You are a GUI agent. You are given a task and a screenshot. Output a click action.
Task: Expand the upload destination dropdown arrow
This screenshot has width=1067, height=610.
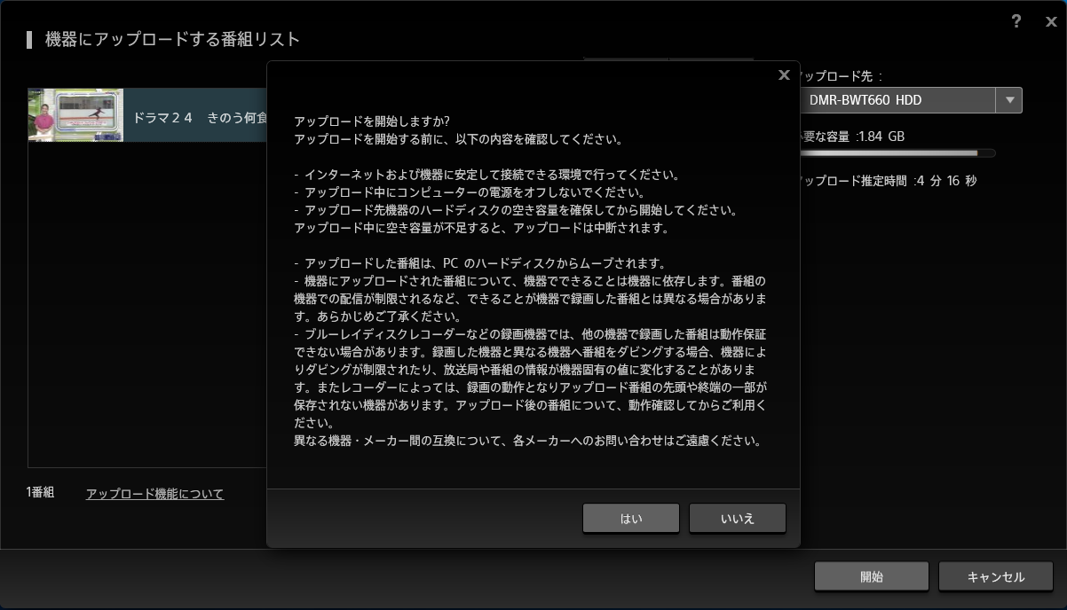1009,100
